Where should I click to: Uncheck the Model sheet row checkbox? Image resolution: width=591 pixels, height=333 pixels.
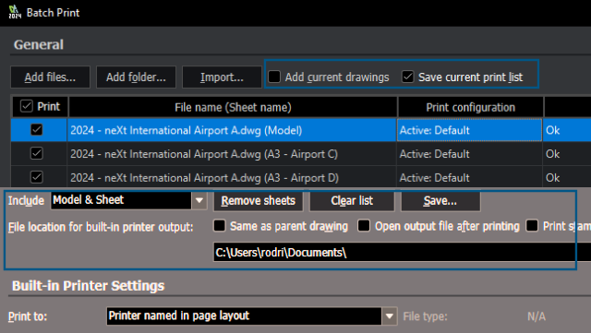[37, 130]
